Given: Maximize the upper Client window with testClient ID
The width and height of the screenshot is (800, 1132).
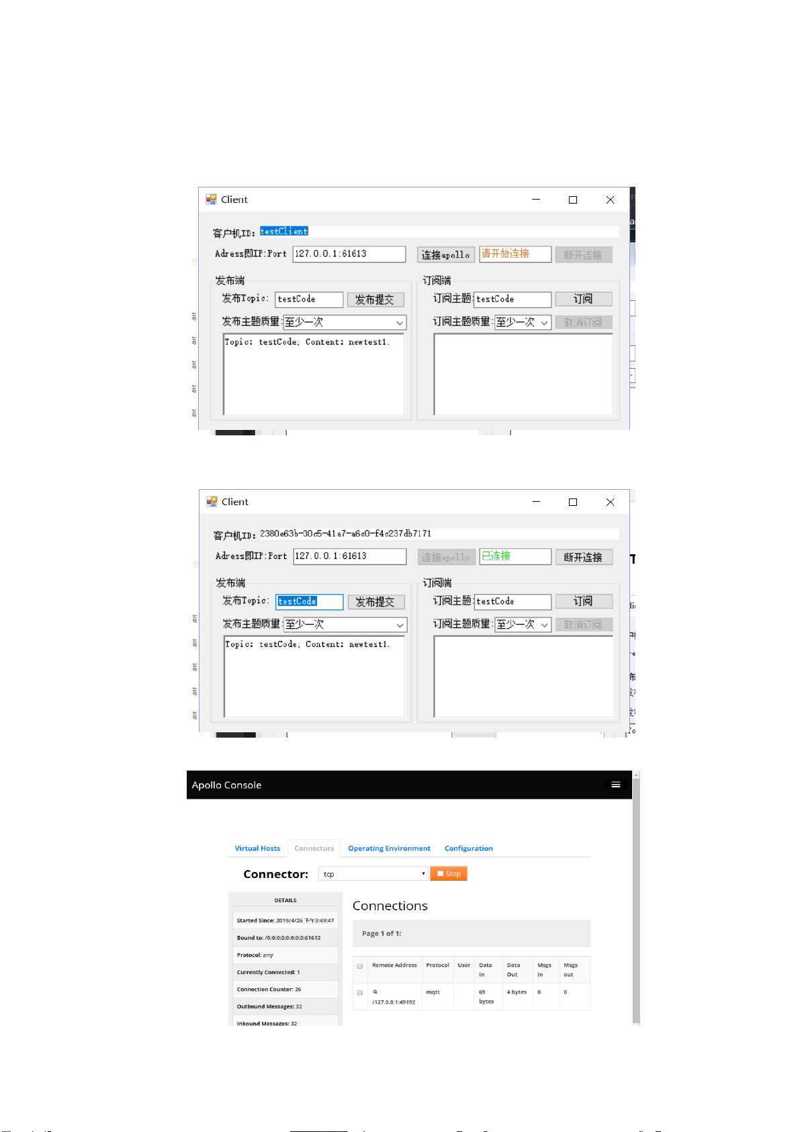Looking at the screenshot, I should 573,200.
